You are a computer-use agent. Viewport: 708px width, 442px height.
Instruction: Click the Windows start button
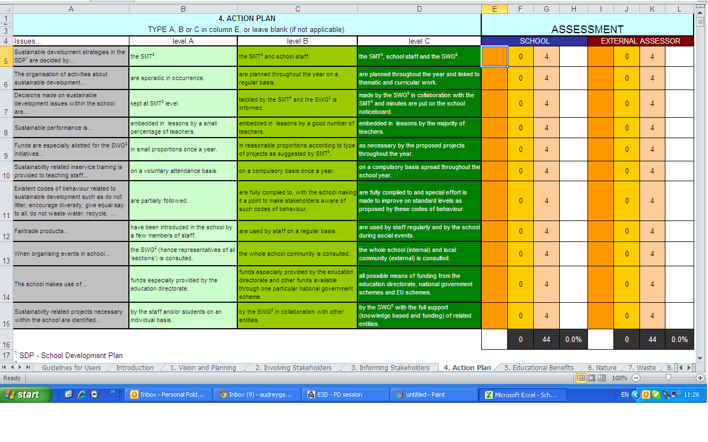[x=25, y=394]
